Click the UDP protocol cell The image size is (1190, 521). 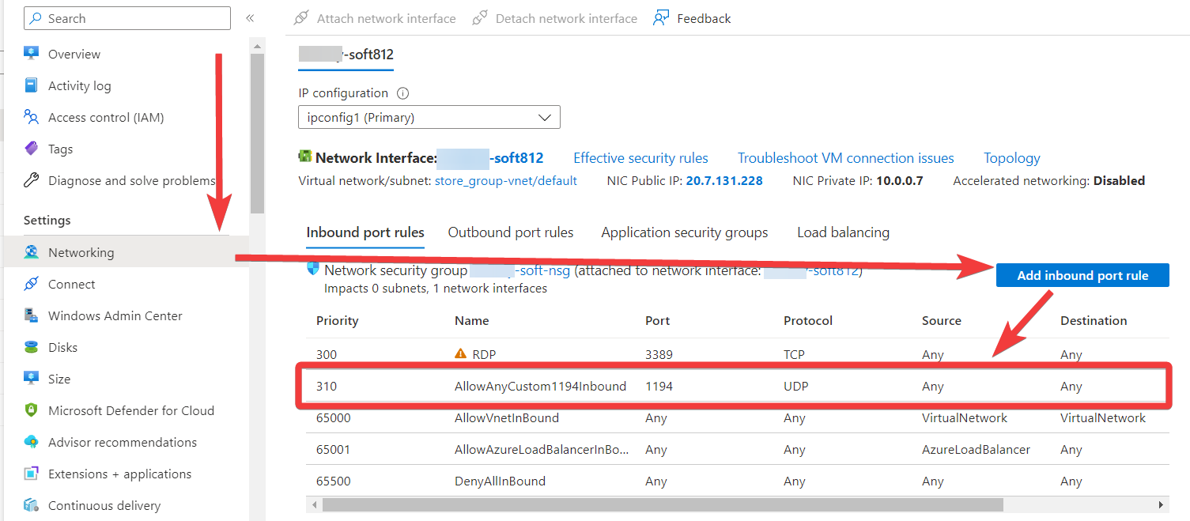click(x=795, y=387)
